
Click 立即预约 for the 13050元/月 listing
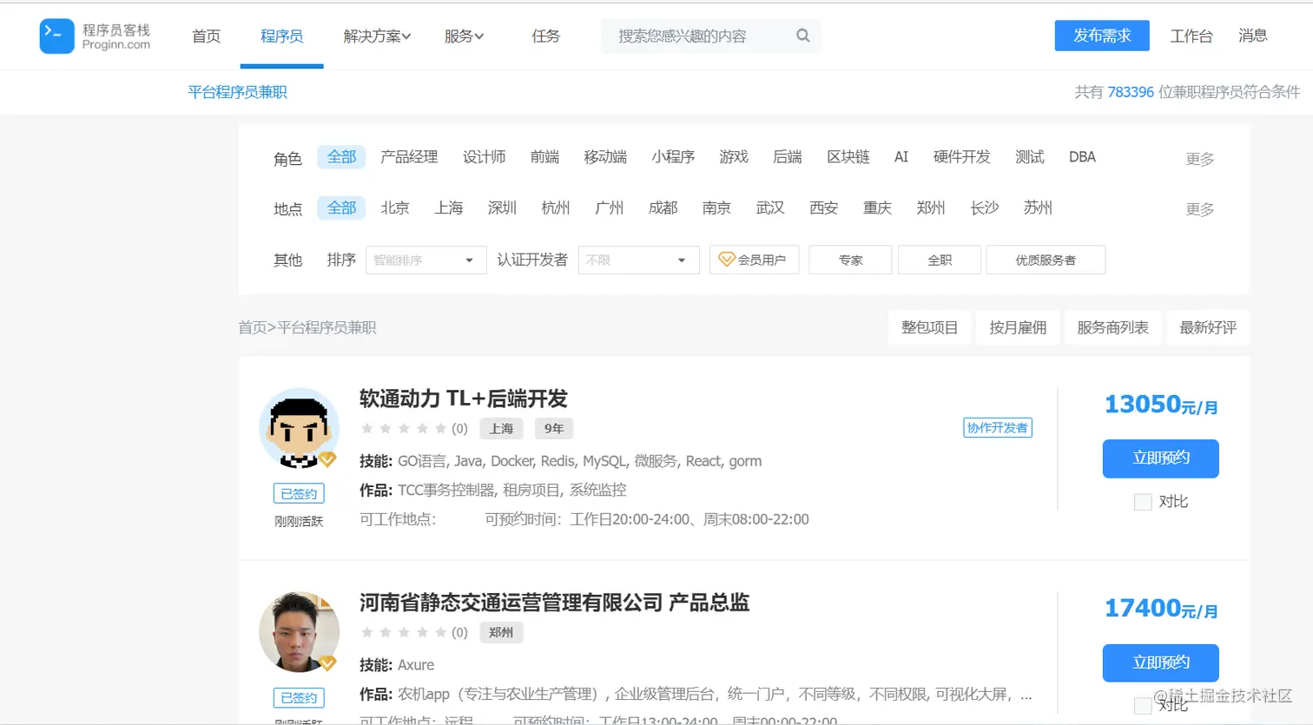1161,458
